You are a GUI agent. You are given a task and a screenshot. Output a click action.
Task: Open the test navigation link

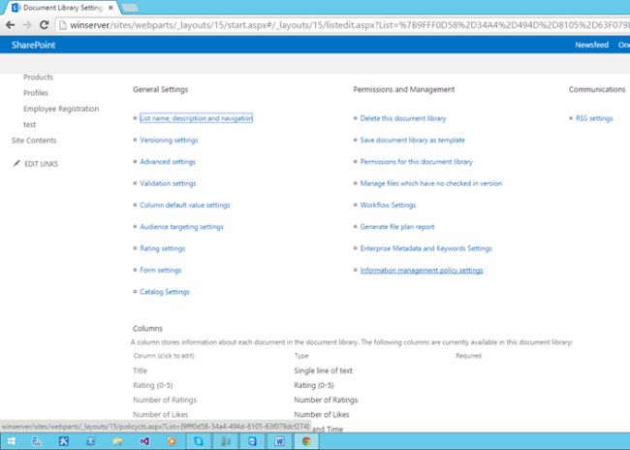coord(29,125)
